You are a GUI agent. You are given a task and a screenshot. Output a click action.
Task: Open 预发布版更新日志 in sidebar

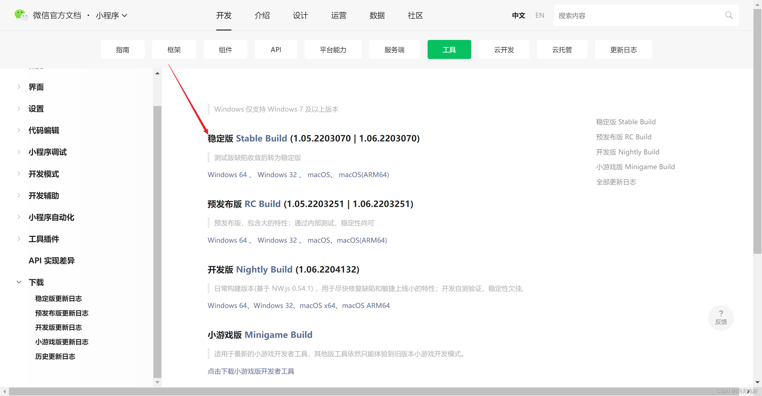[x=62, y=313]
